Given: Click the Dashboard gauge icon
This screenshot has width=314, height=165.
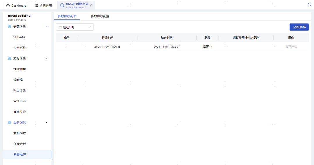Looking at the screenshot, I should [8, 6].
